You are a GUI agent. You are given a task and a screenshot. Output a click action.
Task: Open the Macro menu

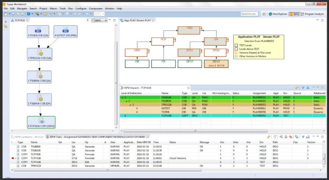coord(53,9)
